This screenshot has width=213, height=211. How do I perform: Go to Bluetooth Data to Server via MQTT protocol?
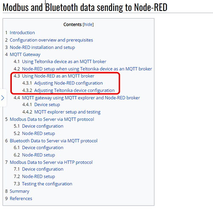pyautogui.click(x=54, y=141)
